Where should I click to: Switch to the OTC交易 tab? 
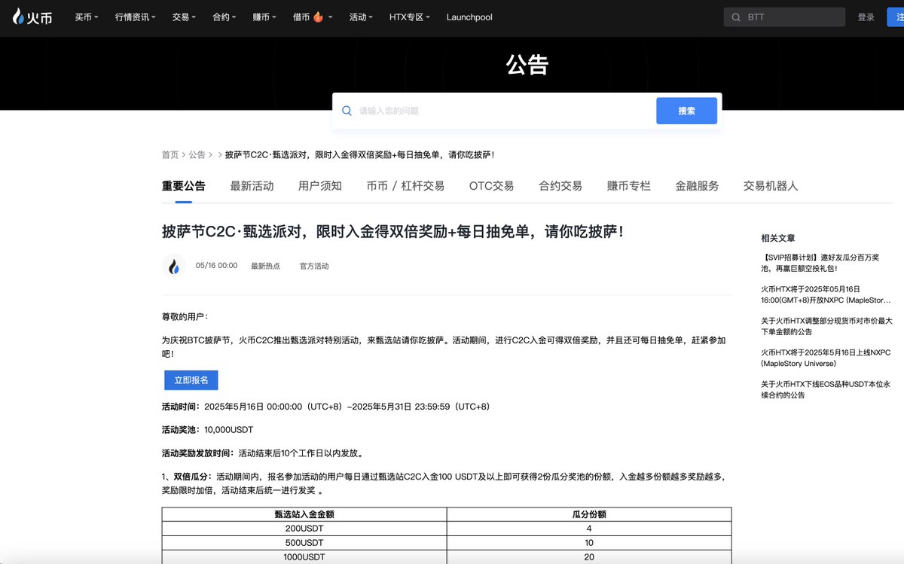491,186
